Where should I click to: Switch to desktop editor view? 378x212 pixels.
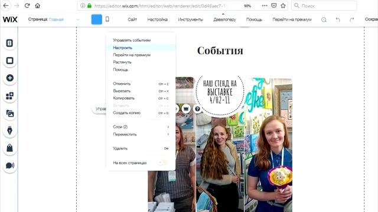(x=97, y=19)
